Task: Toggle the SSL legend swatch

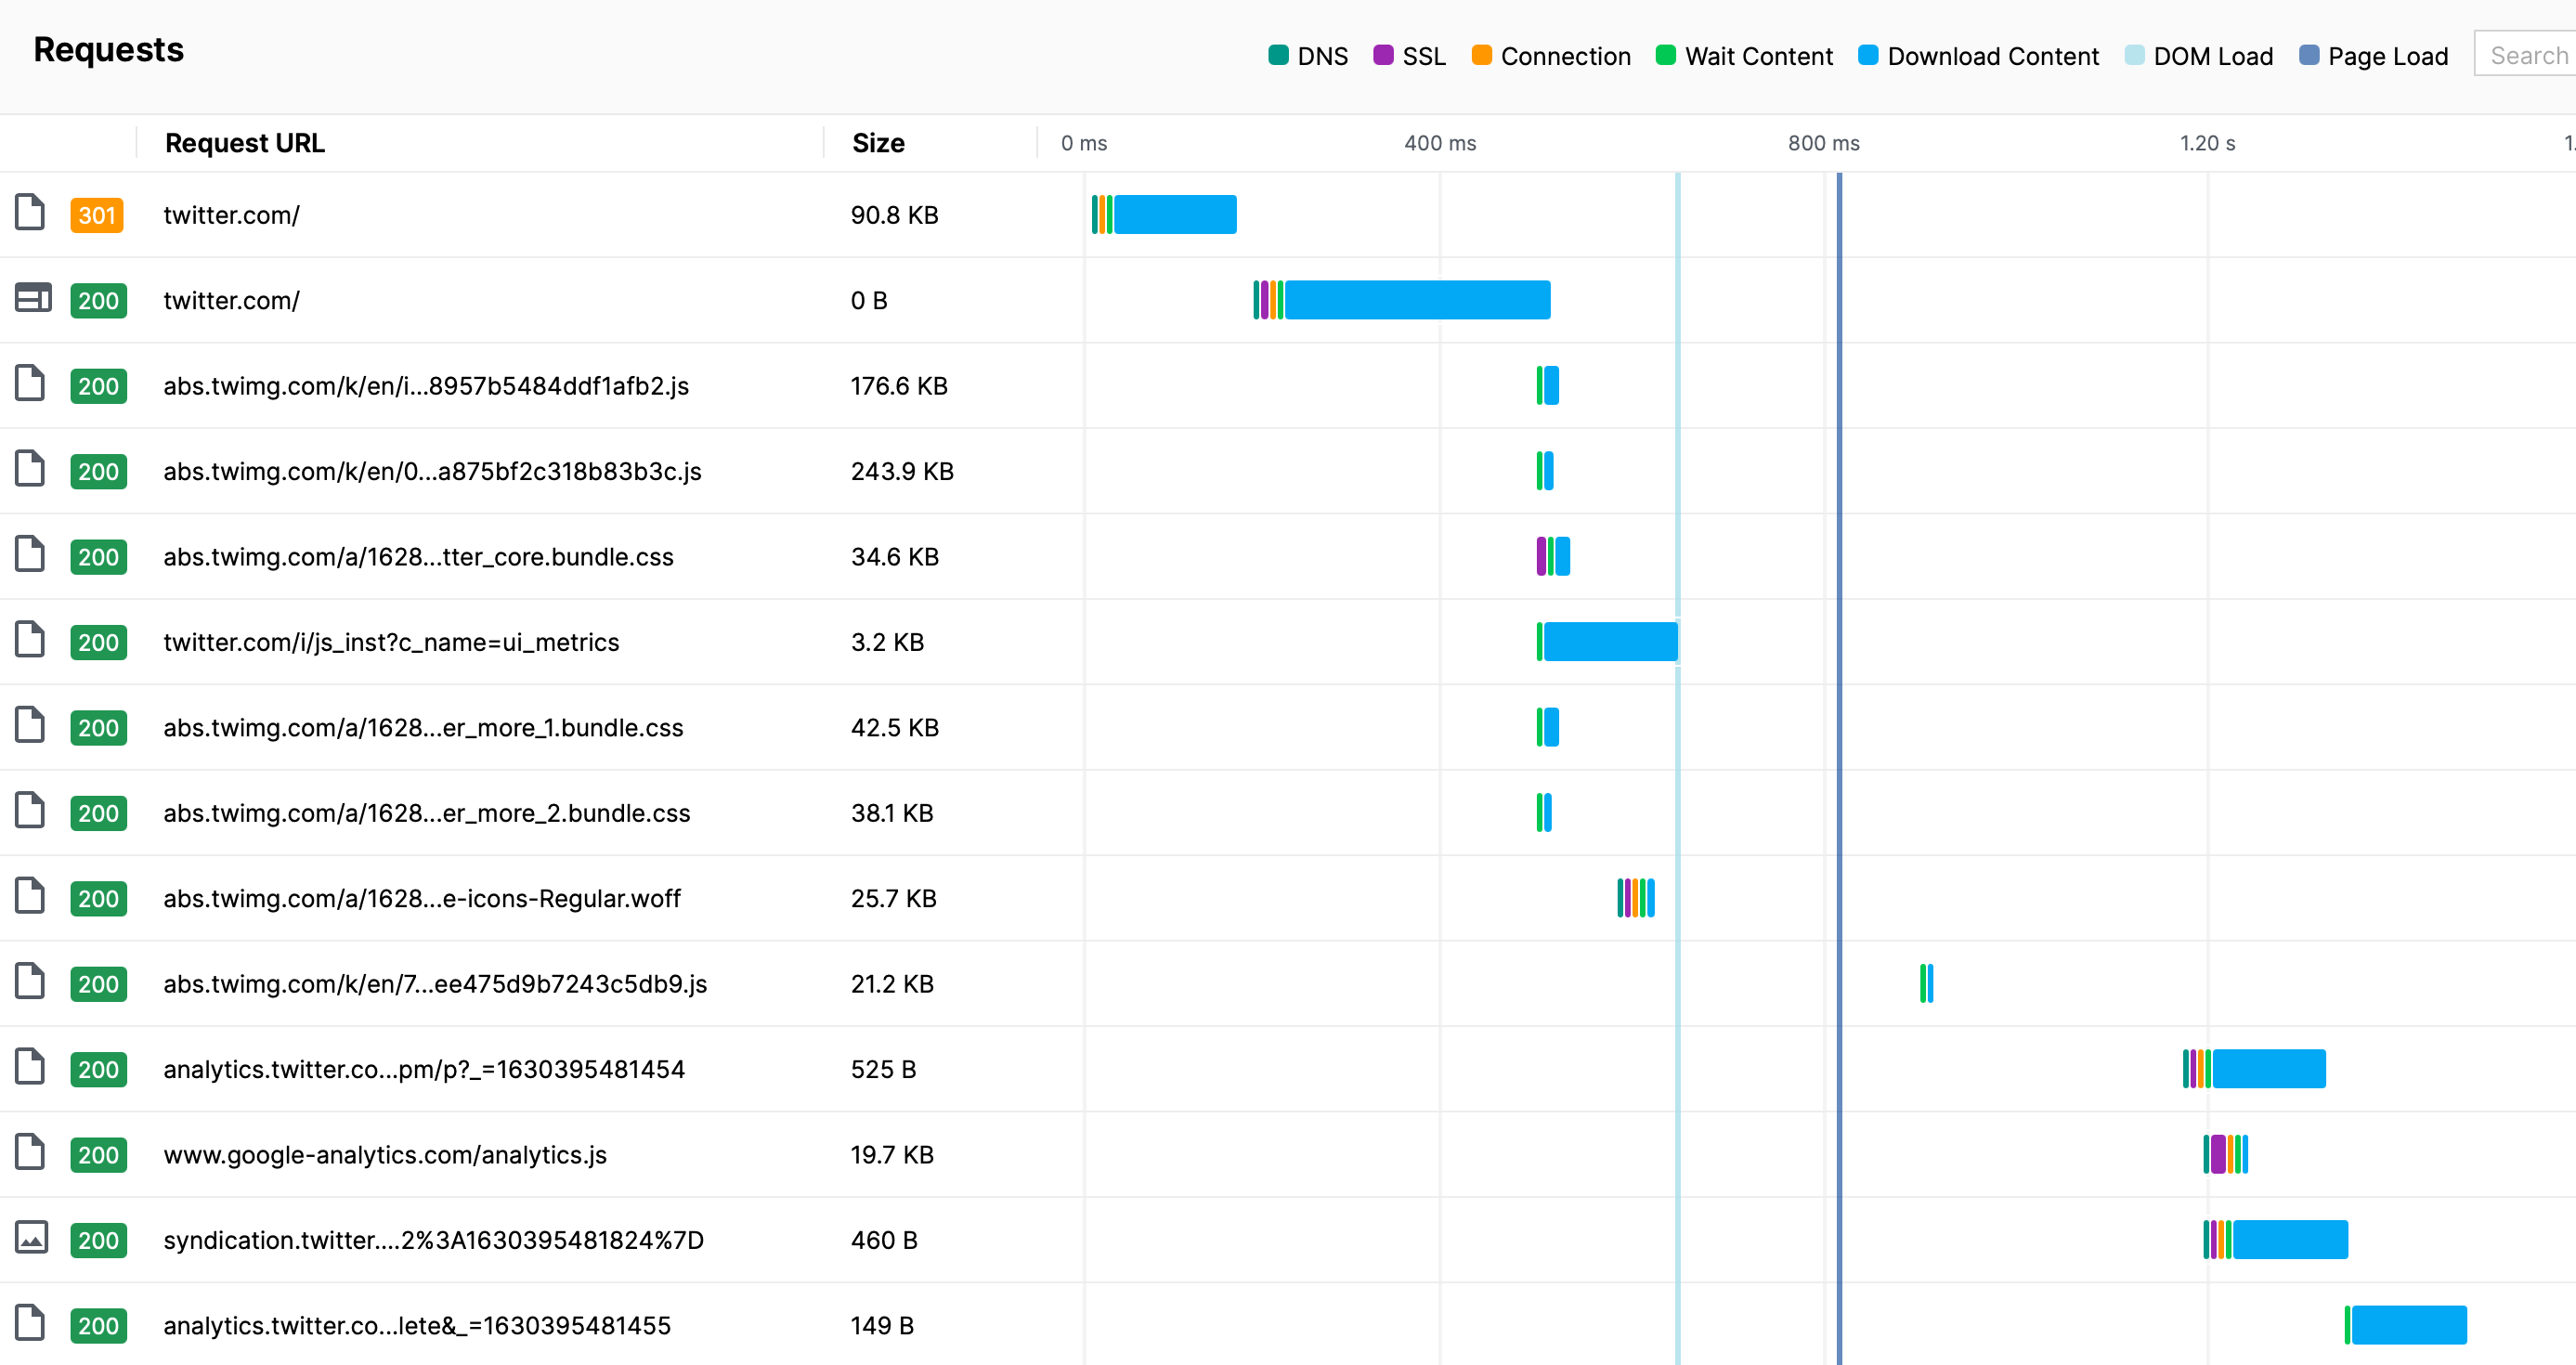Action: click(x=1383, y=55)
